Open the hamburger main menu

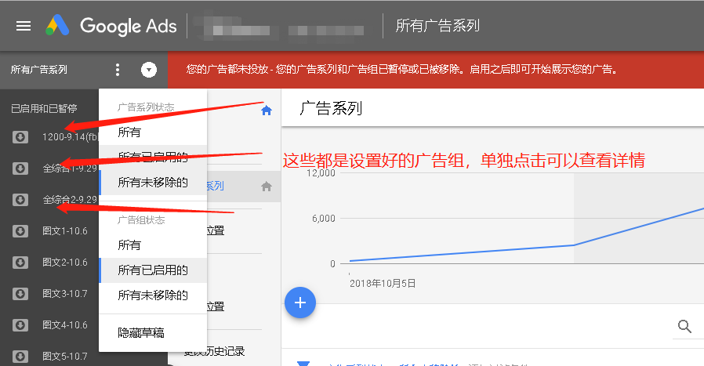click(x=24, y=26)
